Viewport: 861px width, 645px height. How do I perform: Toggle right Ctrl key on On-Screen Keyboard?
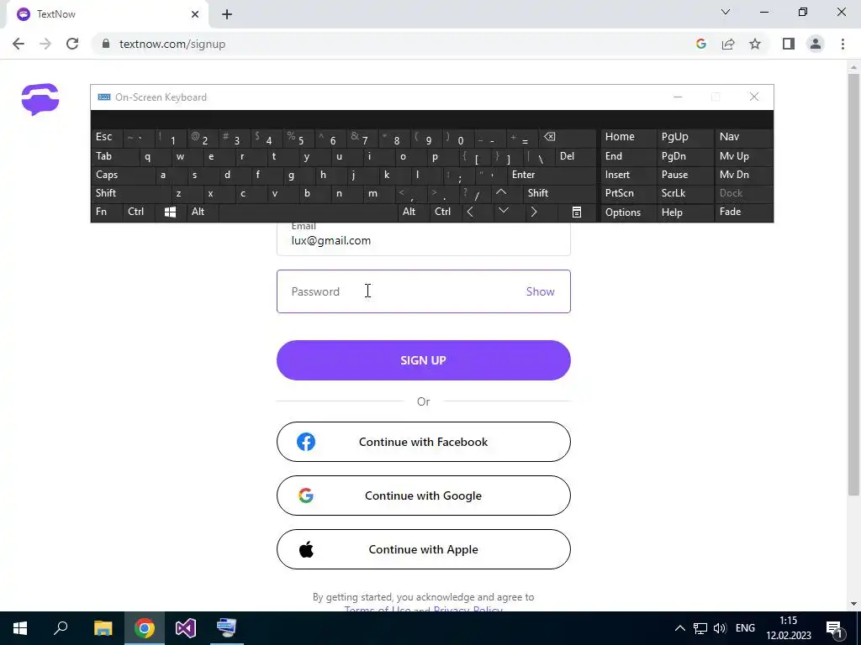click(446, 212)
